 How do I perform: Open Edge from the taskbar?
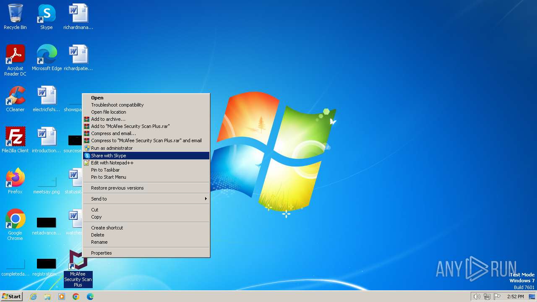[90, 297]
